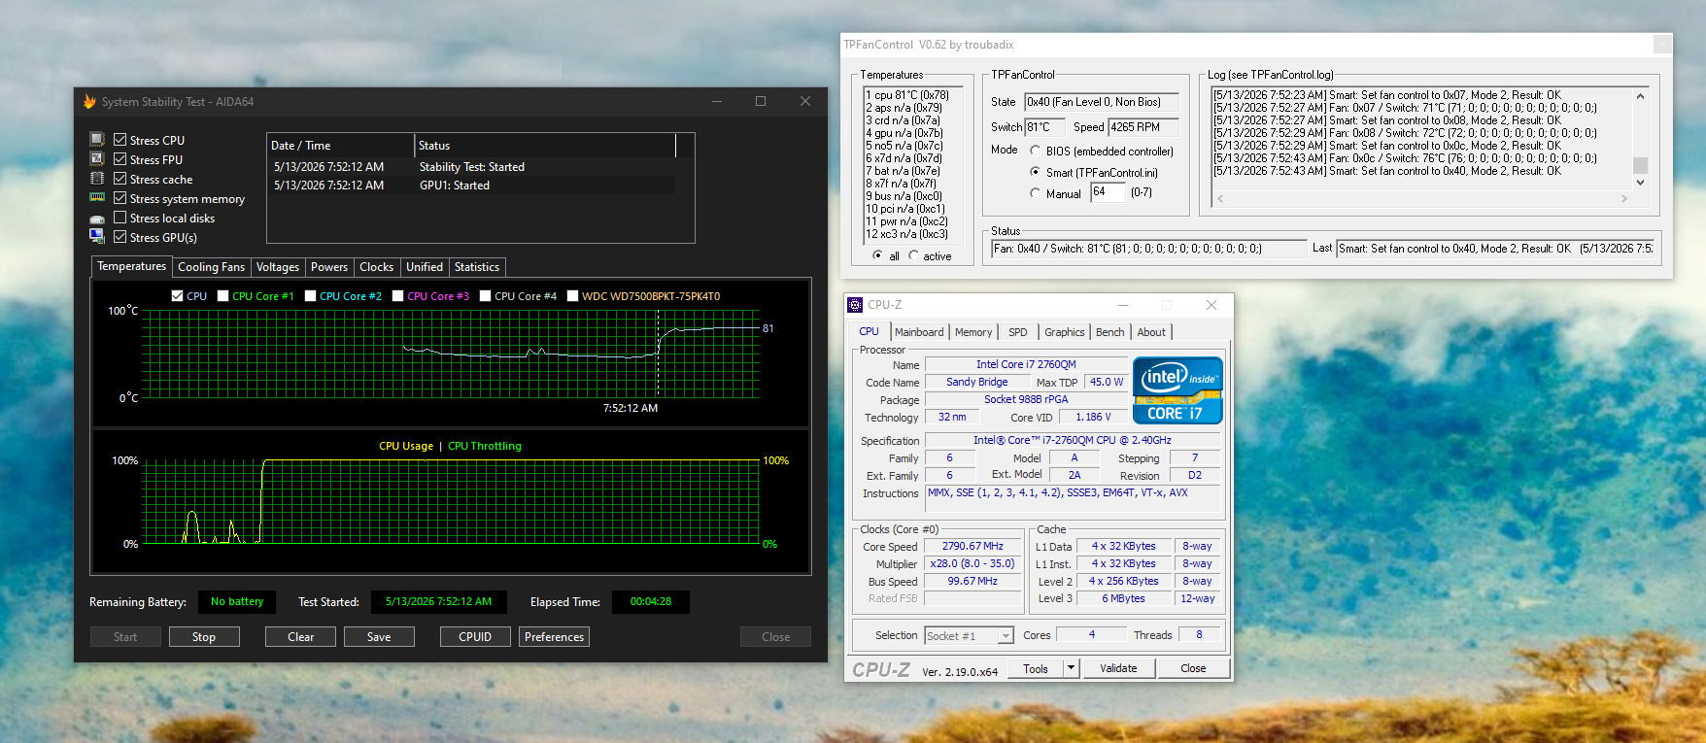
Task: Toggle the CPU Core #1 graph checkbox
Action: click(223, 296)
